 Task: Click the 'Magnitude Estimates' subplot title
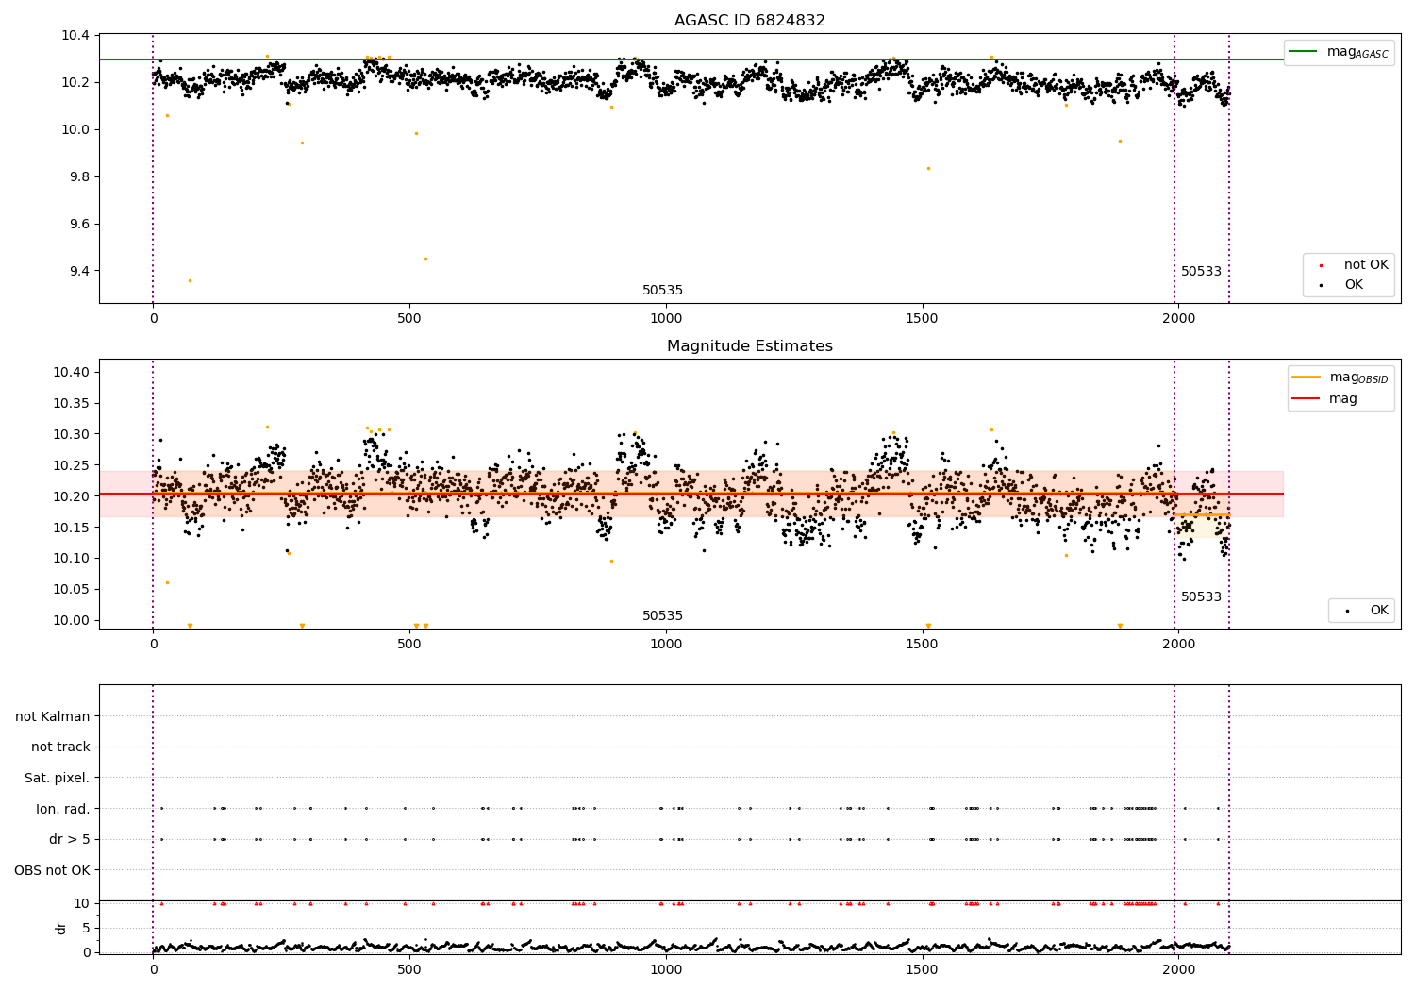tap(749, 346)
